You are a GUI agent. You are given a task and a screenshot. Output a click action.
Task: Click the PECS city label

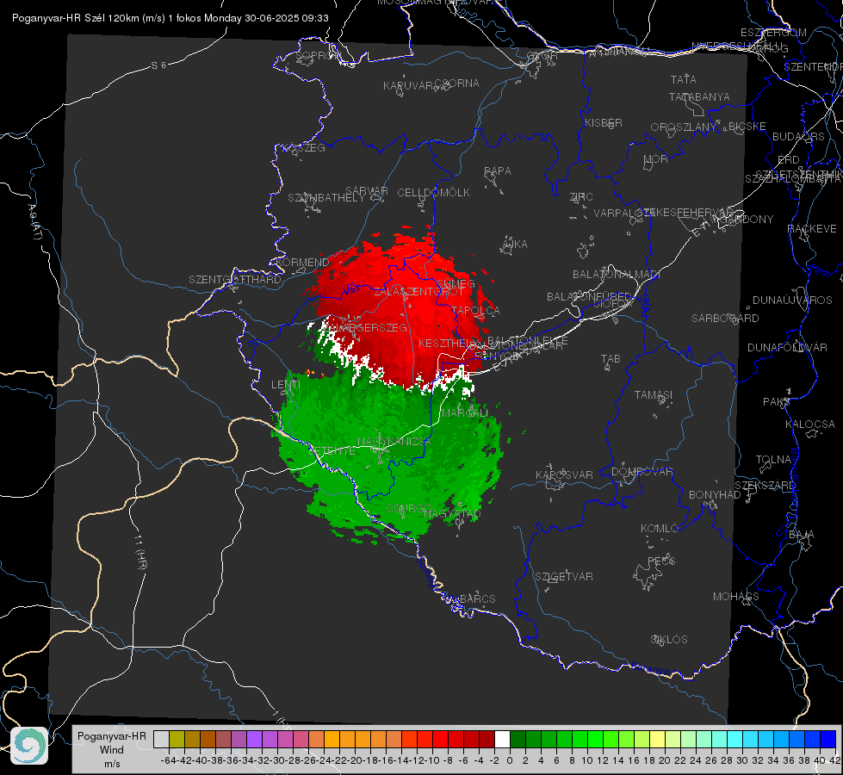[660, 561]
